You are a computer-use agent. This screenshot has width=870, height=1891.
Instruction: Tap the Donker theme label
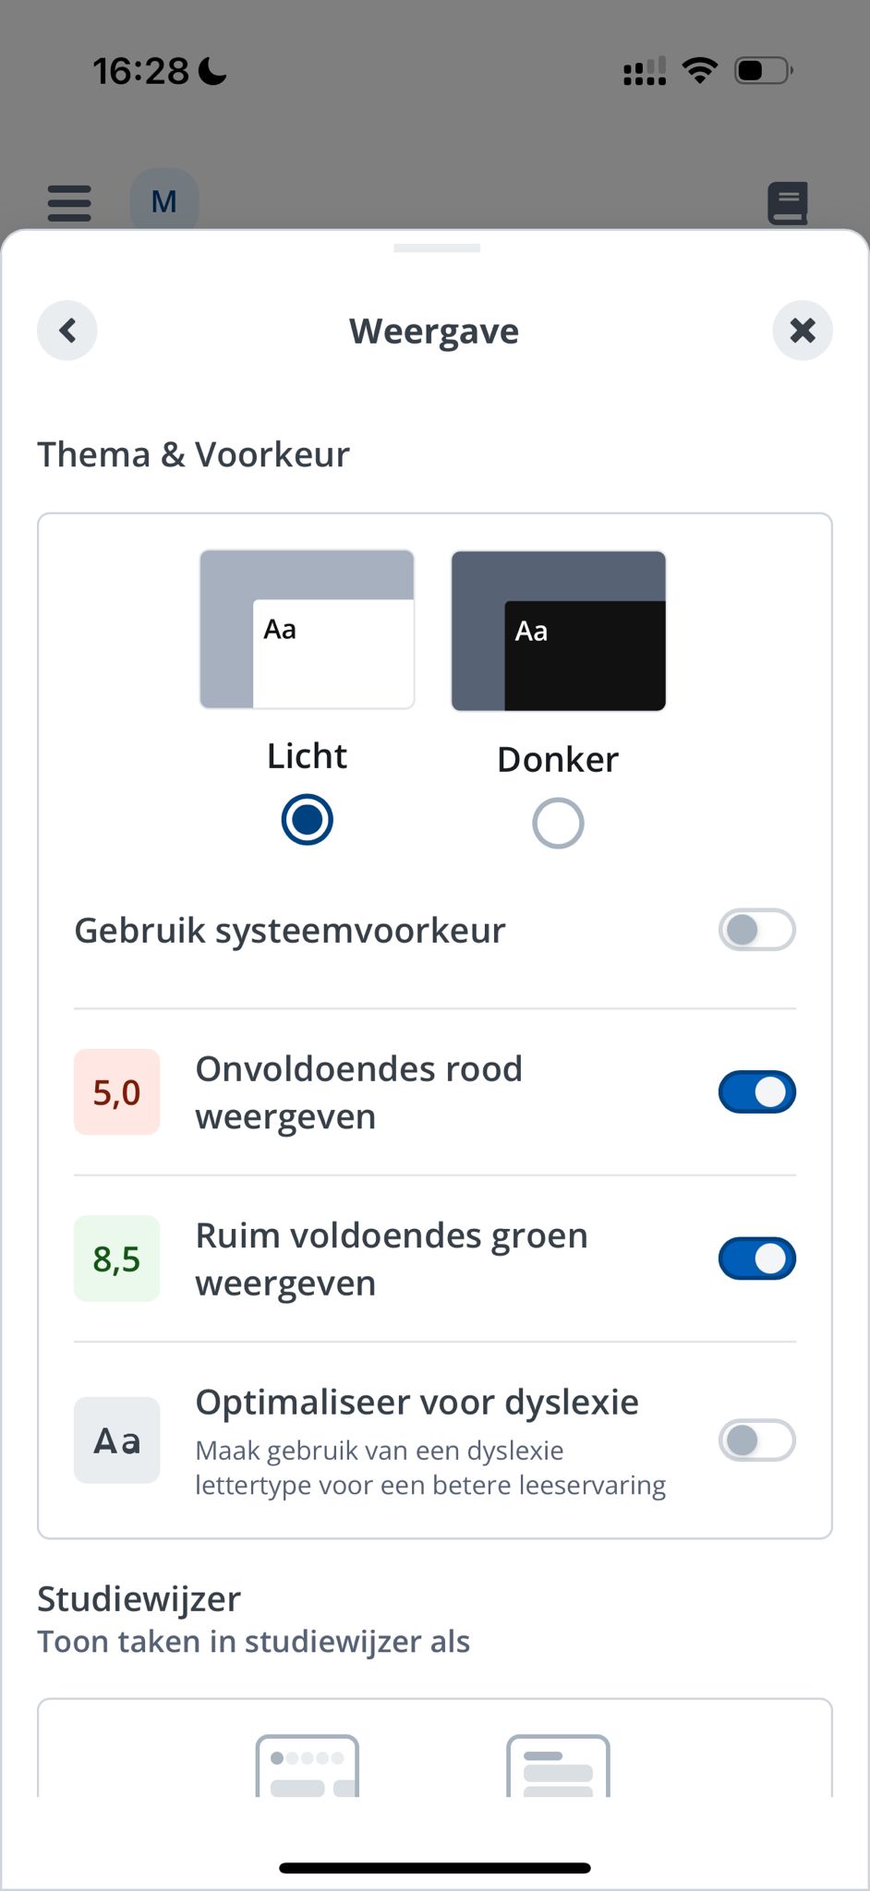(558, 760)
